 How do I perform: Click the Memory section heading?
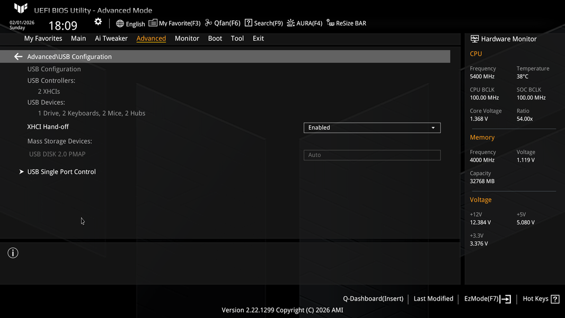[482, 137]
